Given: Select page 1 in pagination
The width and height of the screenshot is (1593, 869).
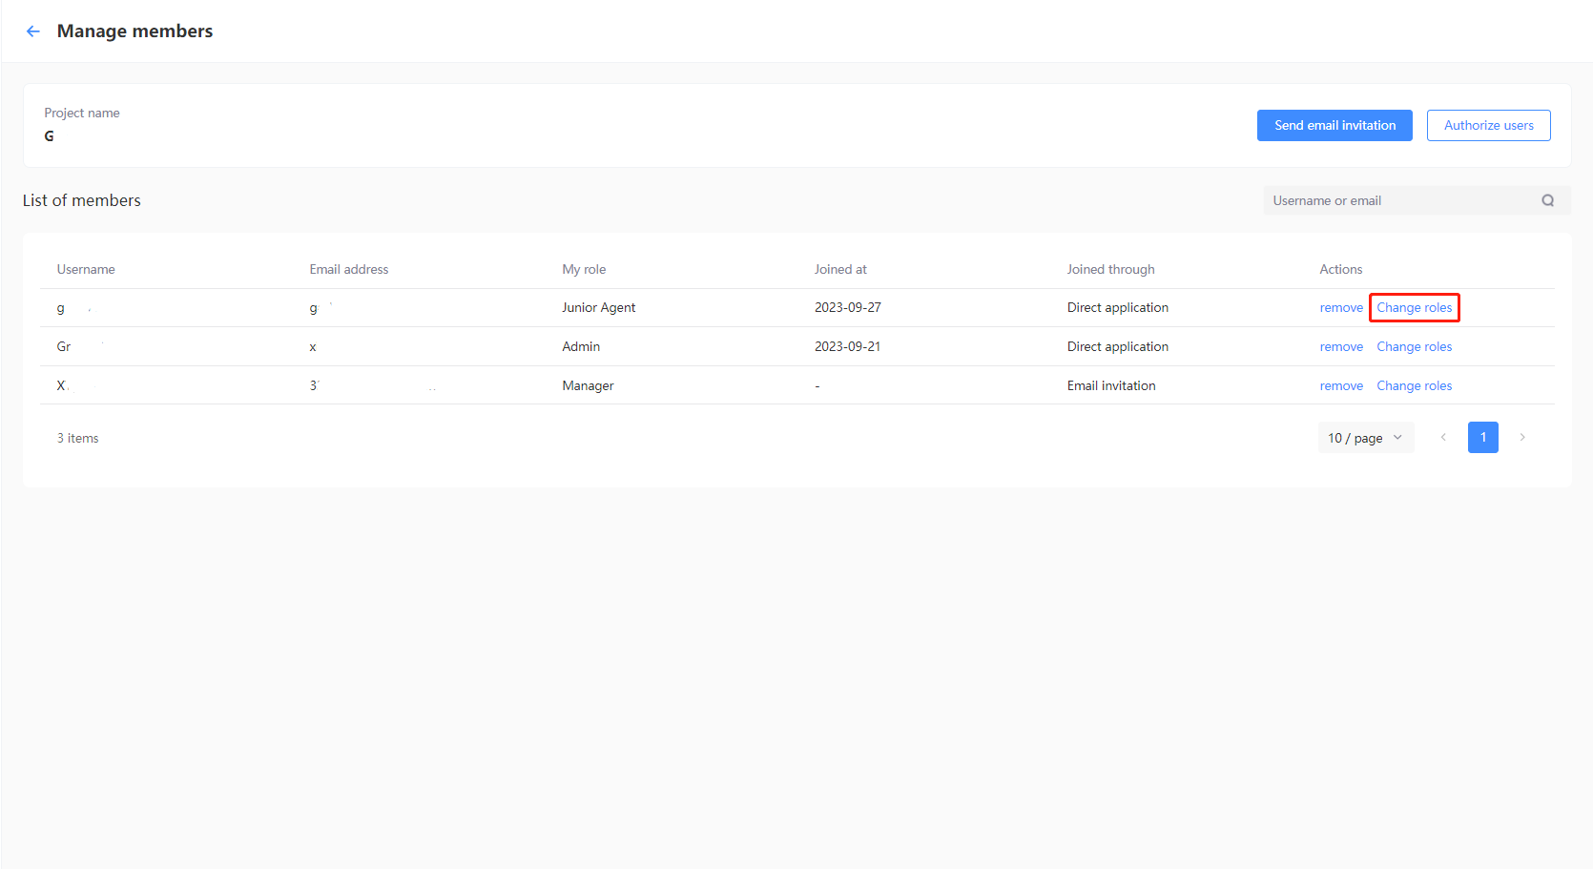Looking at the screenshot, I should tap(1483, 438).
